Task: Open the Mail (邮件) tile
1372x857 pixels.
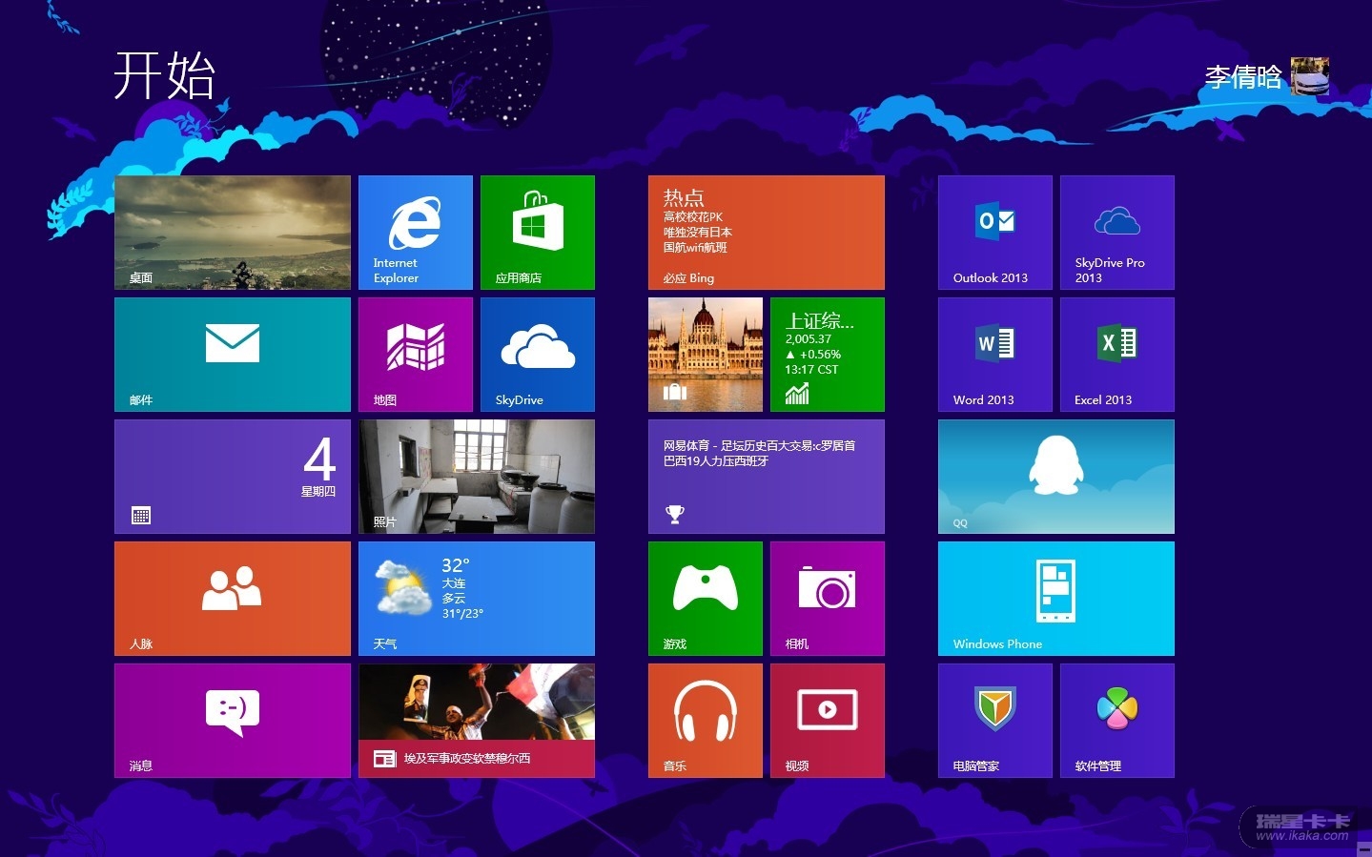Action: (233, 355)
